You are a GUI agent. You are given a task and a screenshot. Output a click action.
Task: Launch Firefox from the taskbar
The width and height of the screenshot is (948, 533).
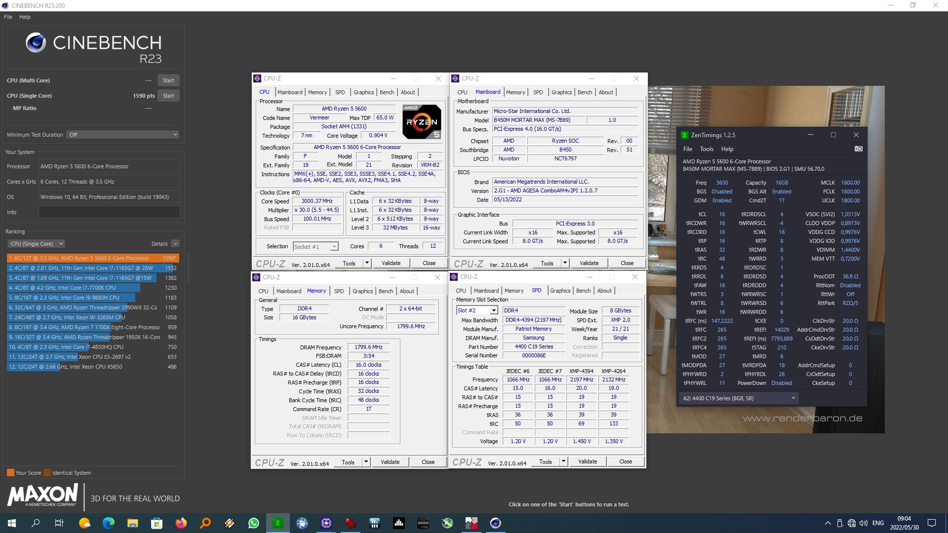tap(181, 523)
